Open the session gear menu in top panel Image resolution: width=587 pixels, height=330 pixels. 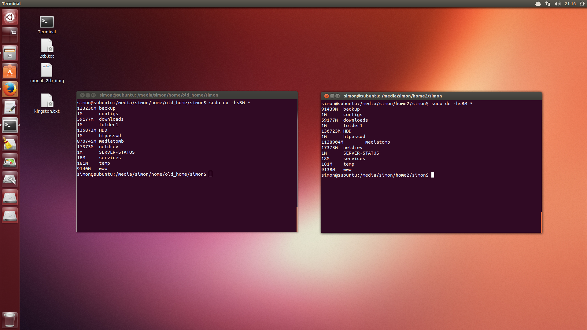582,4
